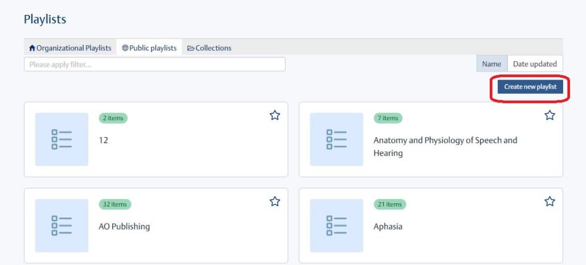Click the 32 items badge
Viewport: 586px width, 265px height.
click(x=115, y=204)
